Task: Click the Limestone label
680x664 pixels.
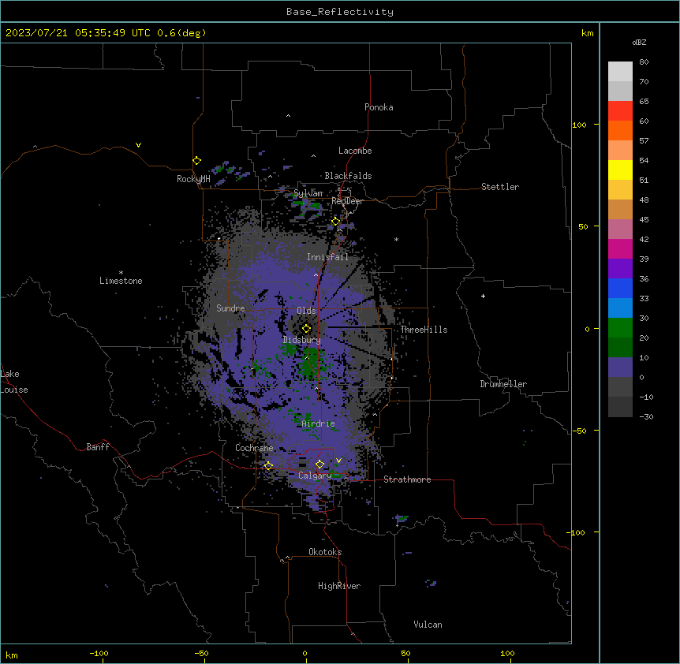Action: coord(121,281)
